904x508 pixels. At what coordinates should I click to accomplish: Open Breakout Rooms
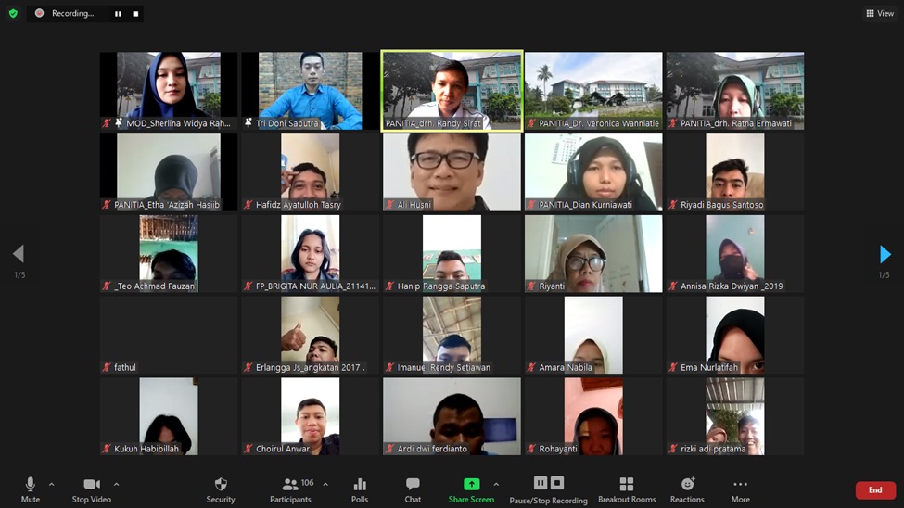point(627,485)
